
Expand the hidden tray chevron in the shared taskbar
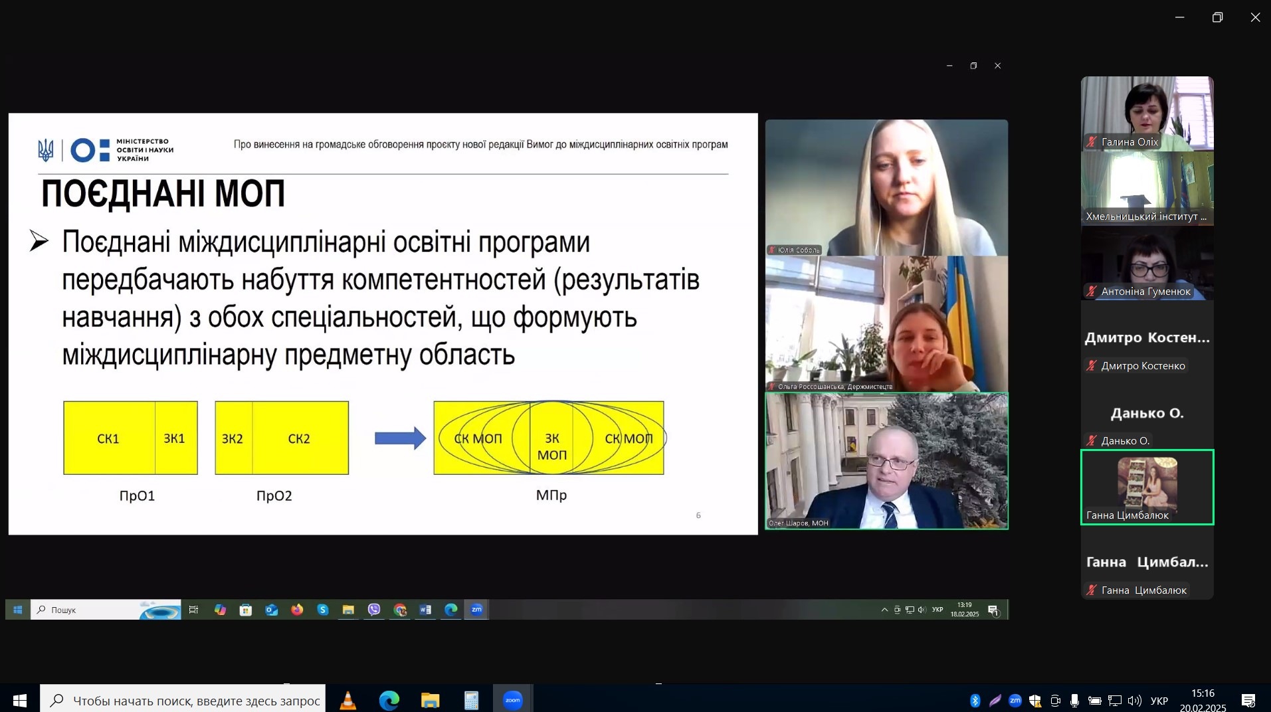(x=884, y=610)
